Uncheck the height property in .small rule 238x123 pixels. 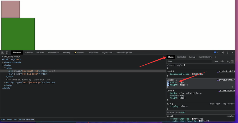168,85
